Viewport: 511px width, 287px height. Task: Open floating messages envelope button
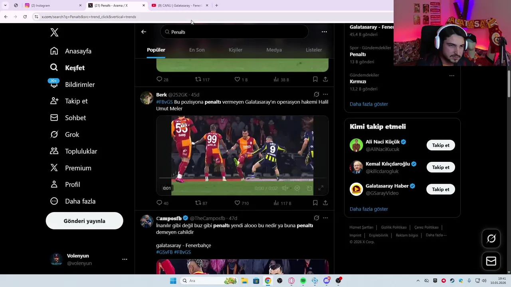click(491, 261)
